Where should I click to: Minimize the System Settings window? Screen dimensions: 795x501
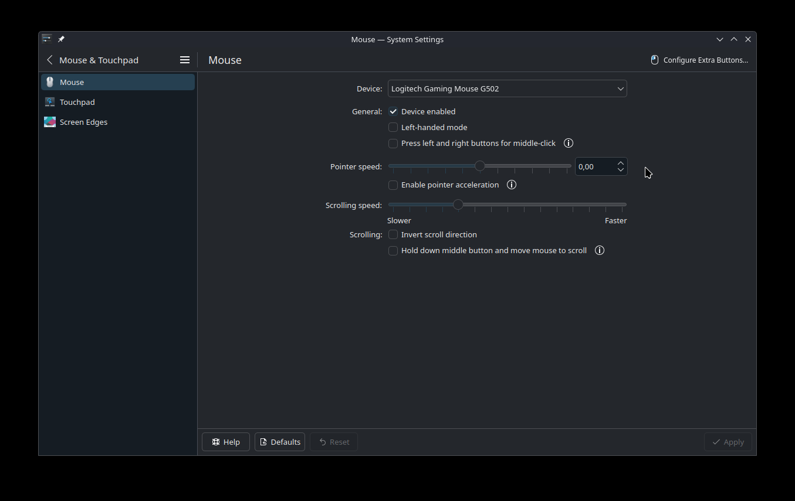click(720, 39)
